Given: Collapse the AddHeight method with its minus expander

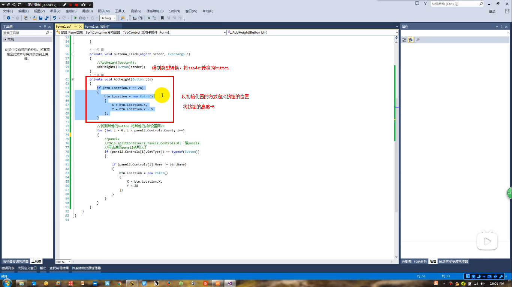Looking at the screenshot, I should (72, 79).
